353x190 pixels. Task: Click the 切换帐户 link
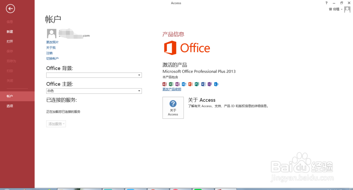(x=52, y=59)
